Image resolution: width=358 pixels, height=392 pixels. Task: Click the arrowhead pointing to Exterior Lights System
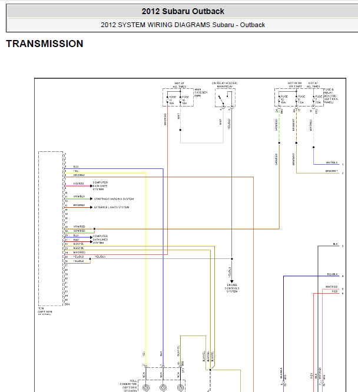(91, 207)
